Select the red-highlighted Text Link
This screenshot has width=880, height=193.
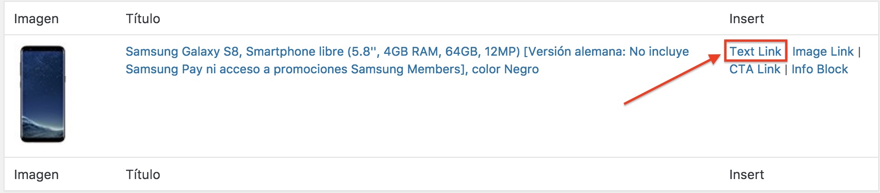point(755,51)
